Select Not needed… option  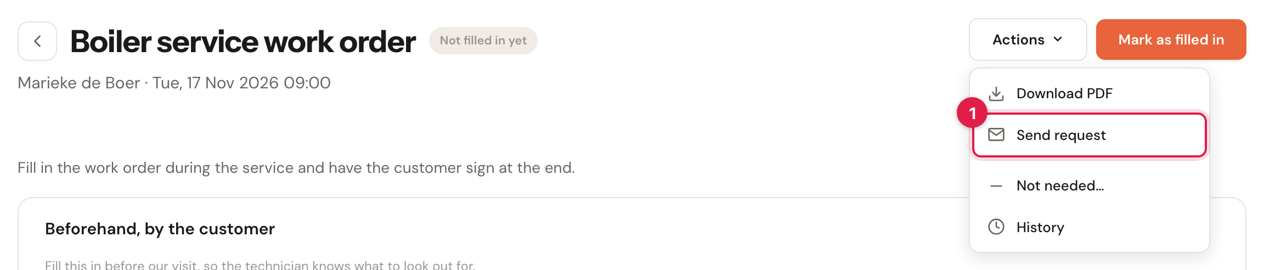(x=1089, y=185)
